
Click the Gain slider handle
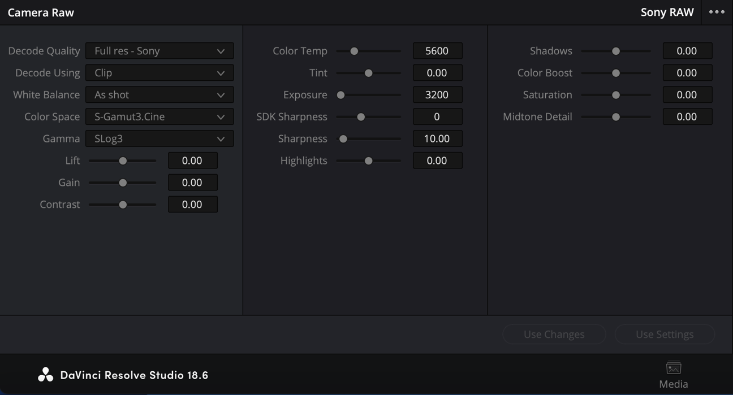click(x=123, y=183)
